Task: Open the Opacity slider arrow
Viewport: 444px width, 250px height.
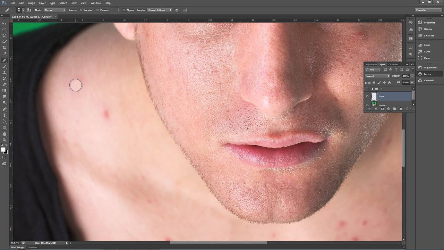Action: pos(412,76)
